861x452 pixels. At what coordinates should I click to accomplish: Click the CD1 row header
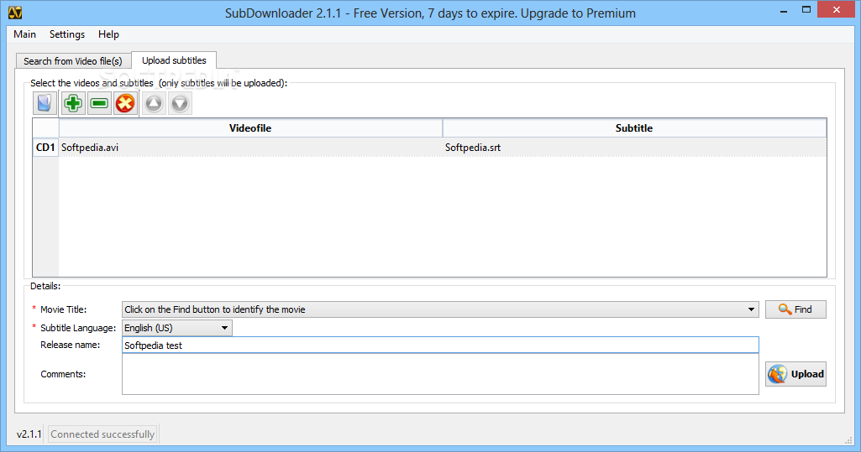[x=45, y=148]
